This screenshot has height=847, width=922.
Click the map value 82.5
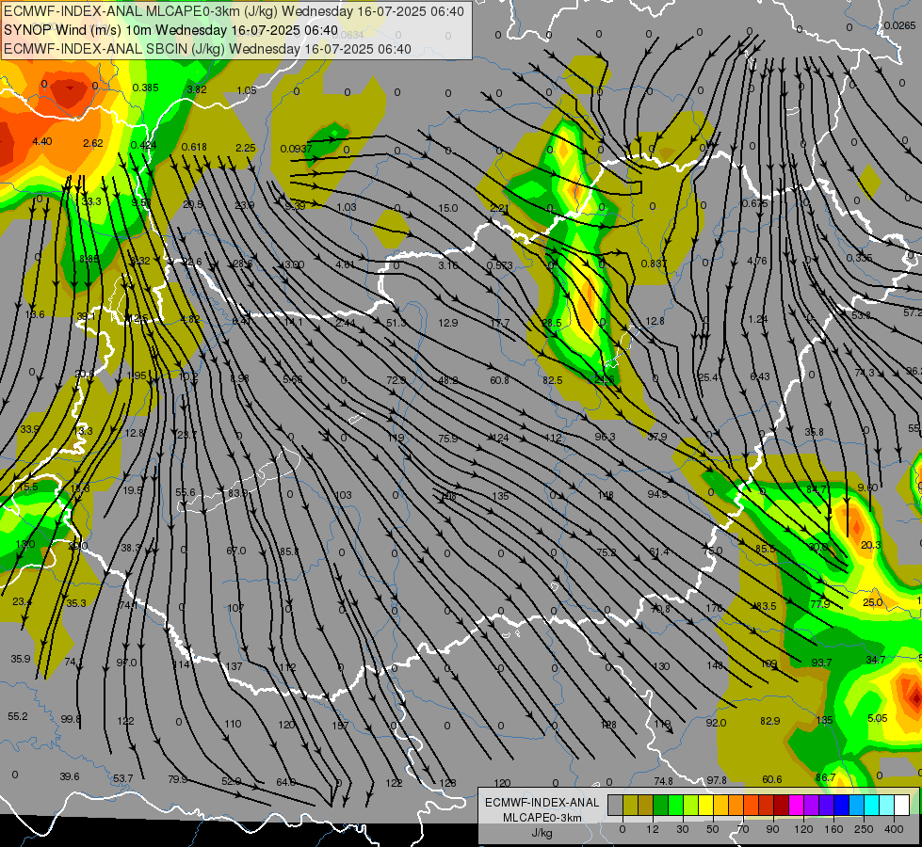[x=552, y=380]
